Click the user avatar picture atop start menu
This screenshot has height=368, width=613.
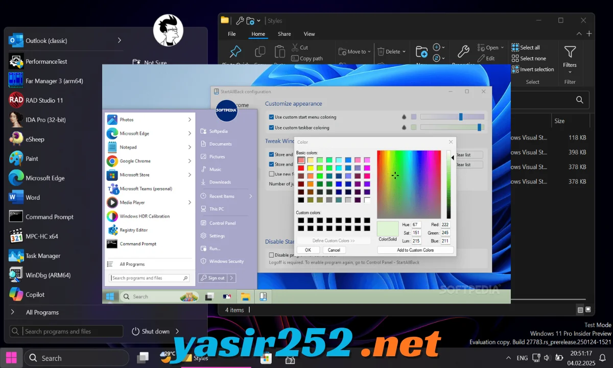tap(168, 30)
